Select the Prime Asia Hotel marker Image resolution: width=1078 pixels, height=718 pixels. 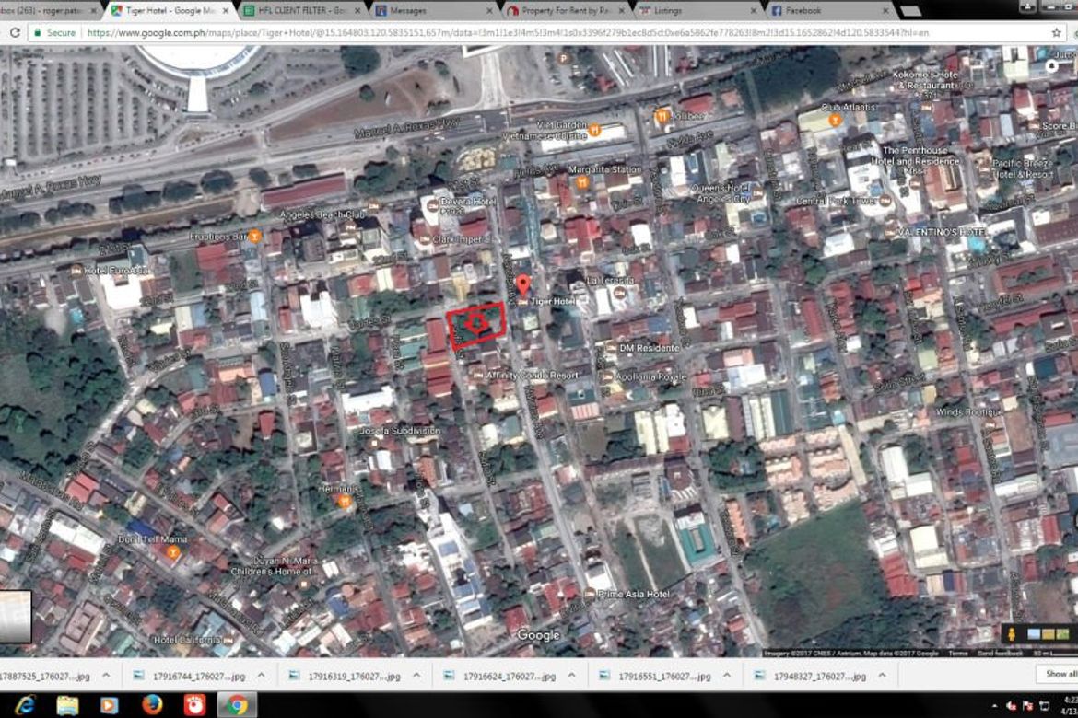(589, 594)
